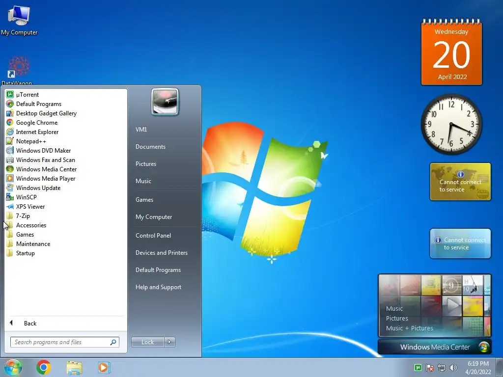The height and width of the screenshot is (377, 503).
Task: Launch Default Programs from the programs list icon
Action: point(10,104)
